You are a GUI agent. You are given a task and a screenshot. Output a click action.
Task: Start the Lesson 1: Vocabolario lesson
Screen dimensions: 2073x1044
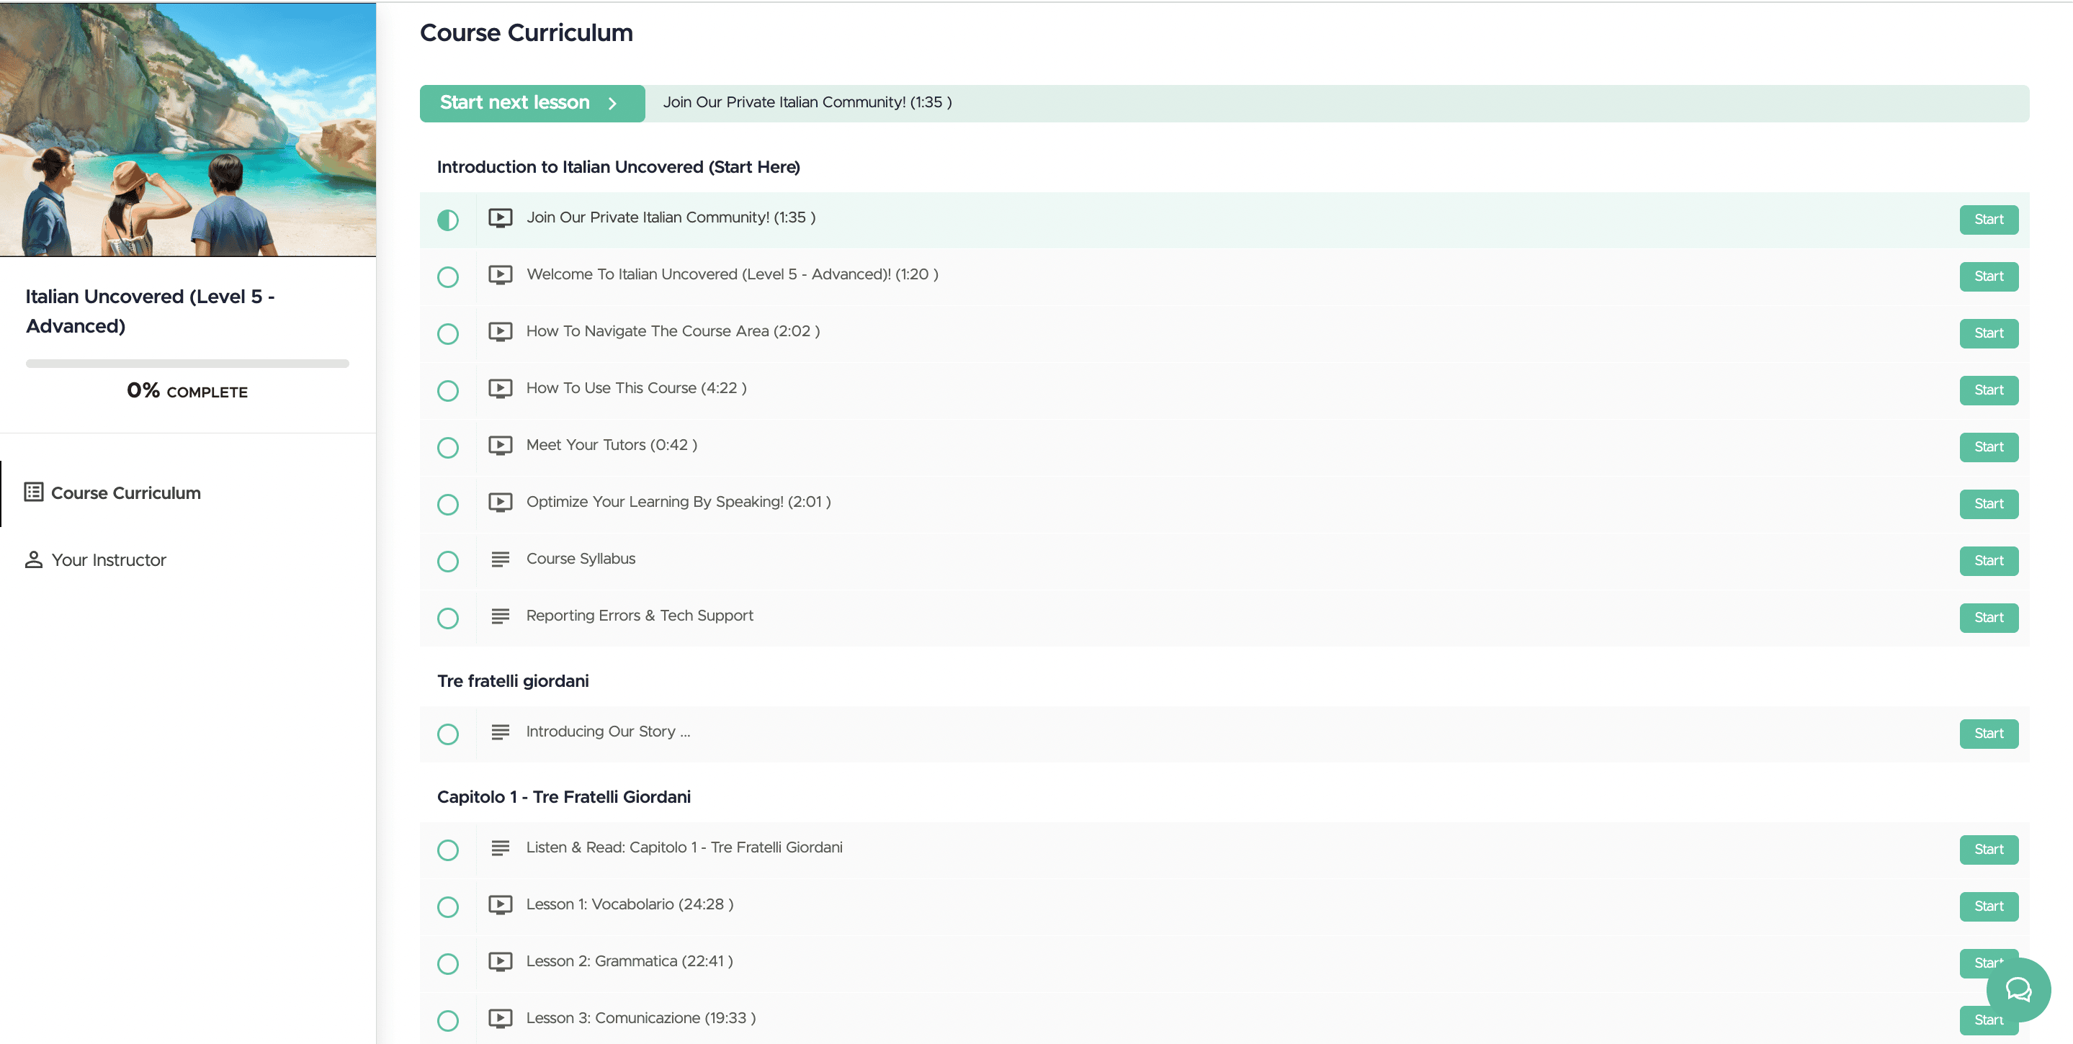1989,906
